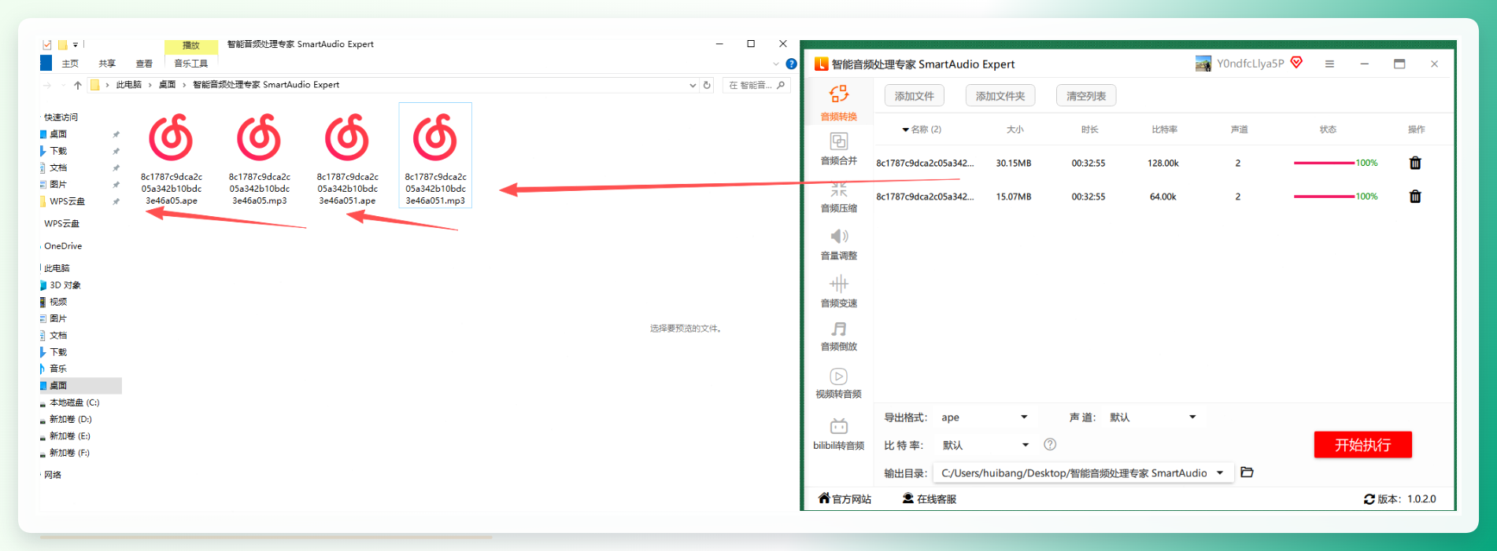
Task: Select file 3e46a051.ape in Explorer
Action: point(348,156)
